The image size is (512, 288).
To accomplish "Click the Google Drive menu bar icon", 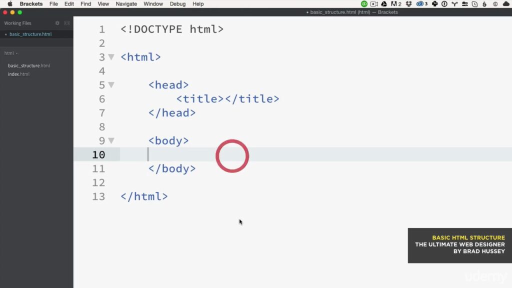I will [x=384, y=4].
